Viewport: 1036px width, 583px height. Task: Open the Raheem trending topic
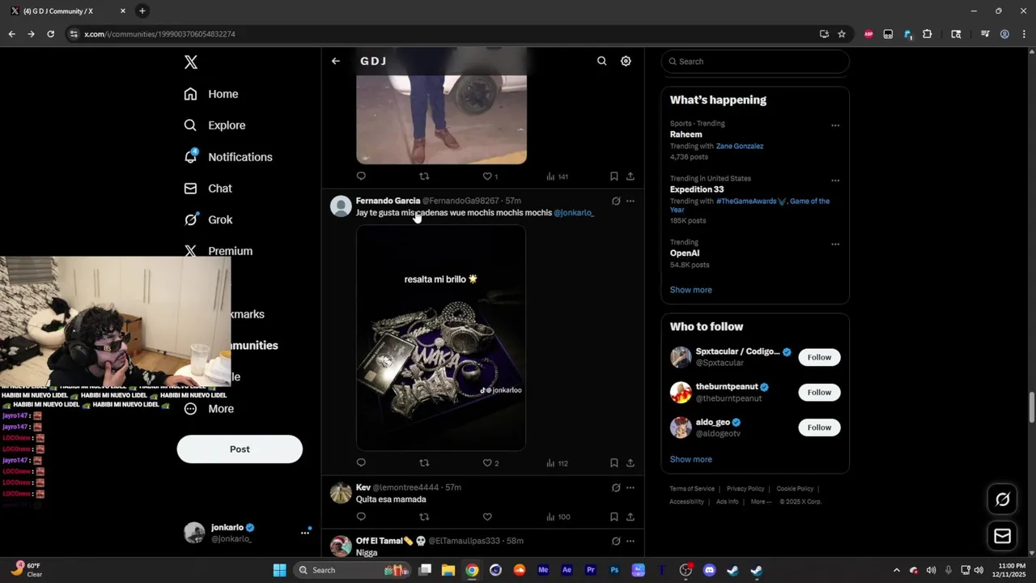tap(686, 134)
